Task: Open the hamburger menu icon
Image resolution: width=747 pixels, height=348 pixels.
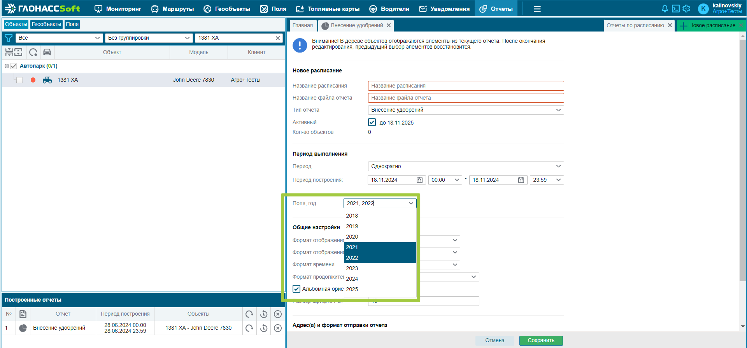Action: pyautogui.click(x=537, y=9)
